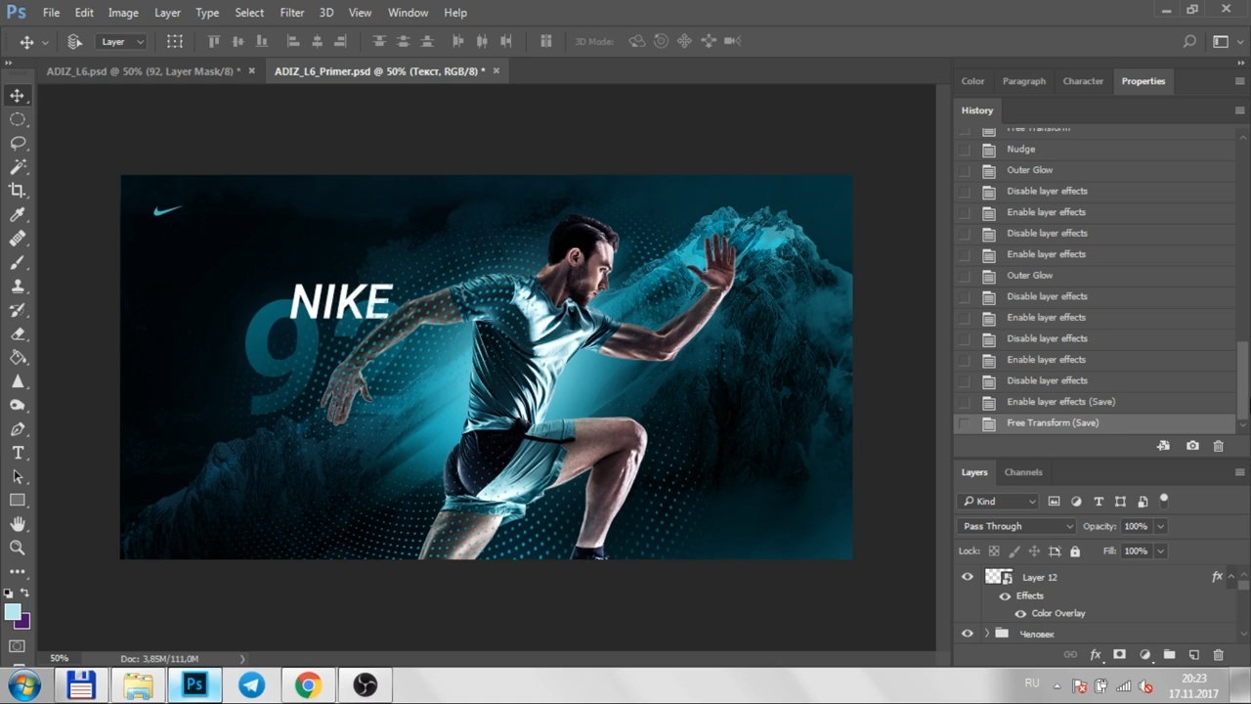1251x704 pixels.
Task: Set history brush source for Nudge state
Action: click(x=966, y=150)
